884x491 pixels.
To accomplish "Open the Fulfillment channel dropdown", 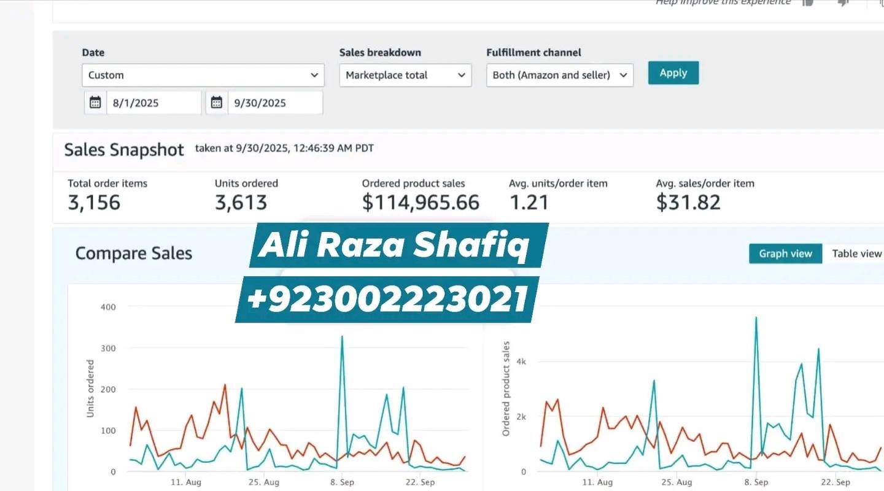I will point(560,75).
